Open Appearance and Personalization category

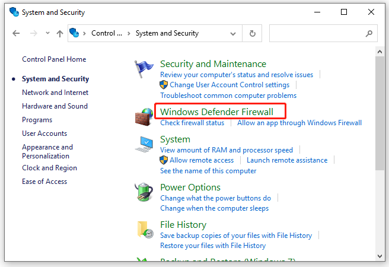tap(47, 152)
